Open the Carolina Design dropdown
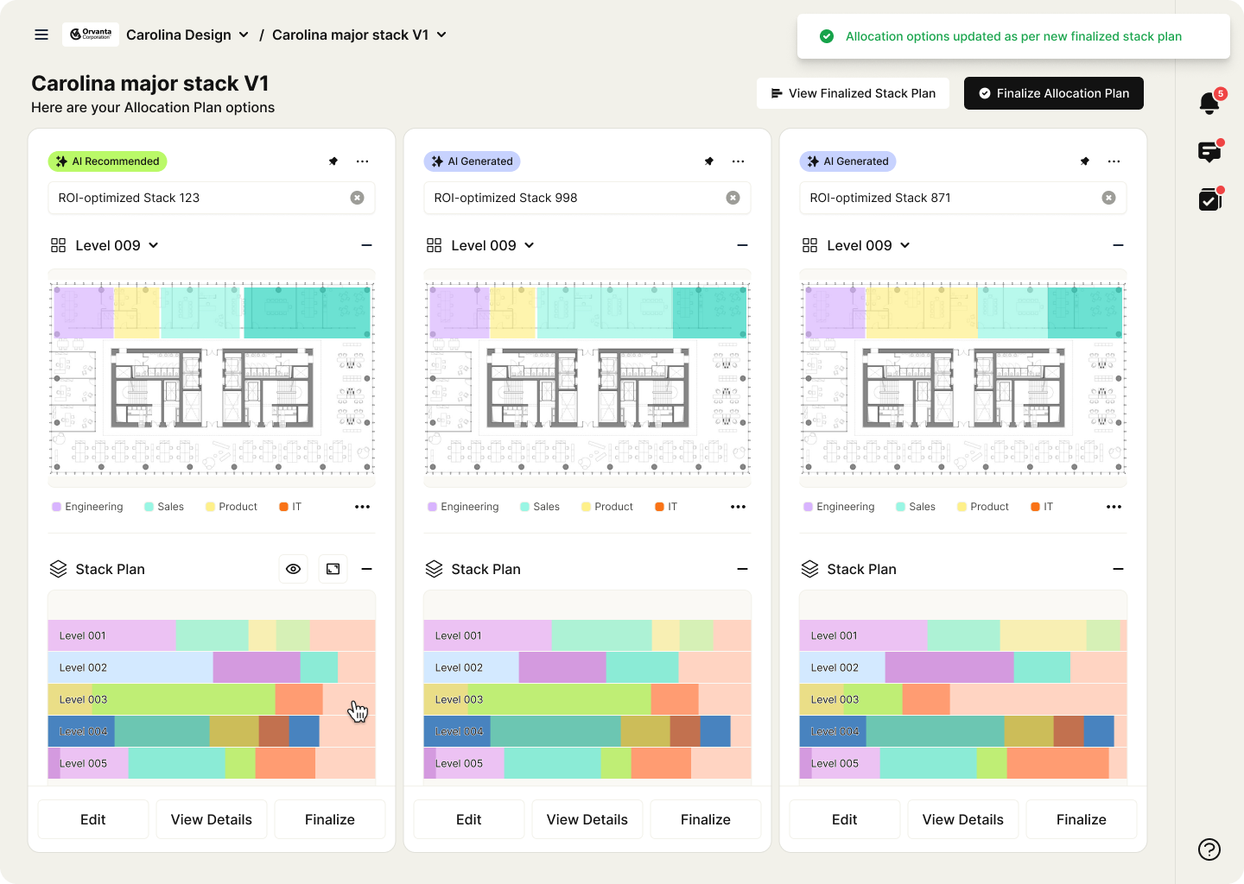1244x884 pixels. 187,35
